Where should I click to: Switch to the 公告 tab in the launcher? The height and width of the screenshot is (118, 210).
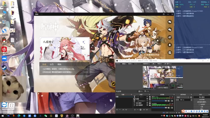pyautogui.click(x=52, y=64)
